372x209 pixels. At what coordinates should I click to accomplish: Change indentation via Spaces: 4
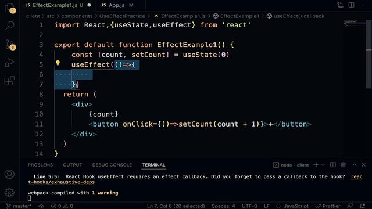coord(223,206)
